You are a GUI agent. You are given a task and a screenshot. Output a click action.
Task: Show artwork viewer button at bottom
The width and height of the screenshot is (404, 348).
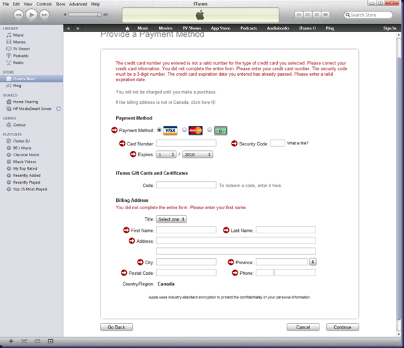[50, 341]
